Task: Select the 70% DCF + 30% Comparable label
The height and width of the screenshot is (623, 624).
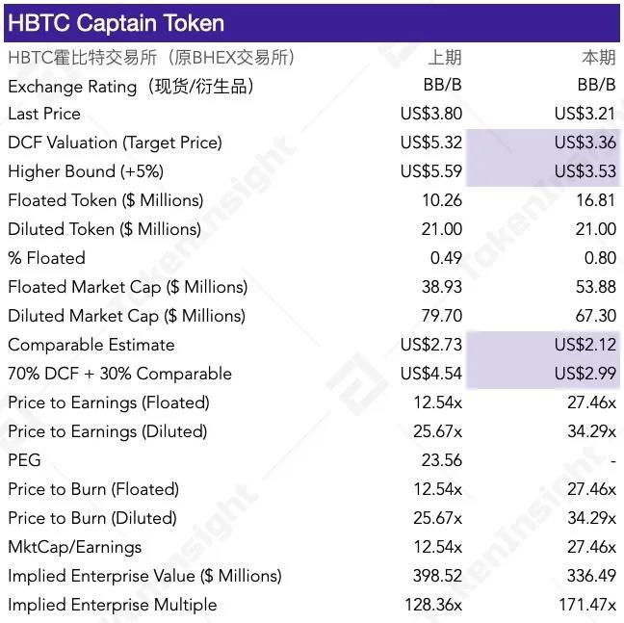Action: point(119,374)
